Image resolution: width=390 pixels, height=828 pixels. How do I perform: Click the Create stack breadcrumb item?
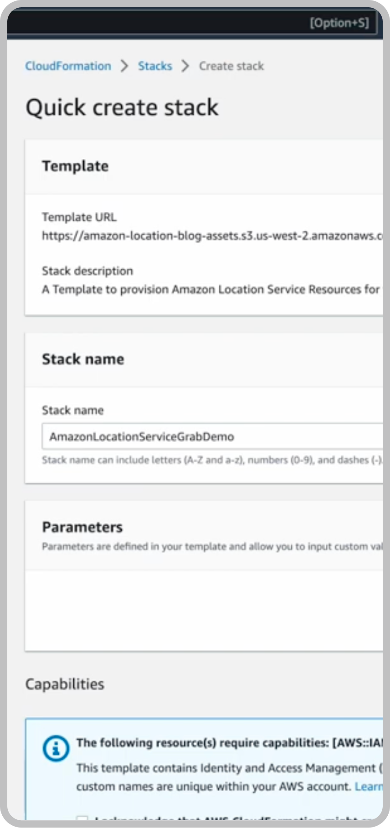click(x=231, y=66)
